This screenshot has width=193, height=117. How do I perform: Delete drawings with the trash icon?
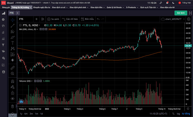[x=13, y=106]
